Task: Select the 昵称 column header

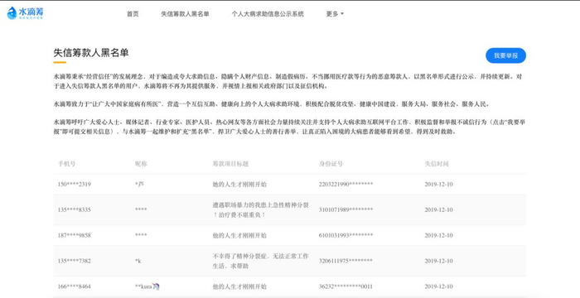Action: (x=141, y=164)
